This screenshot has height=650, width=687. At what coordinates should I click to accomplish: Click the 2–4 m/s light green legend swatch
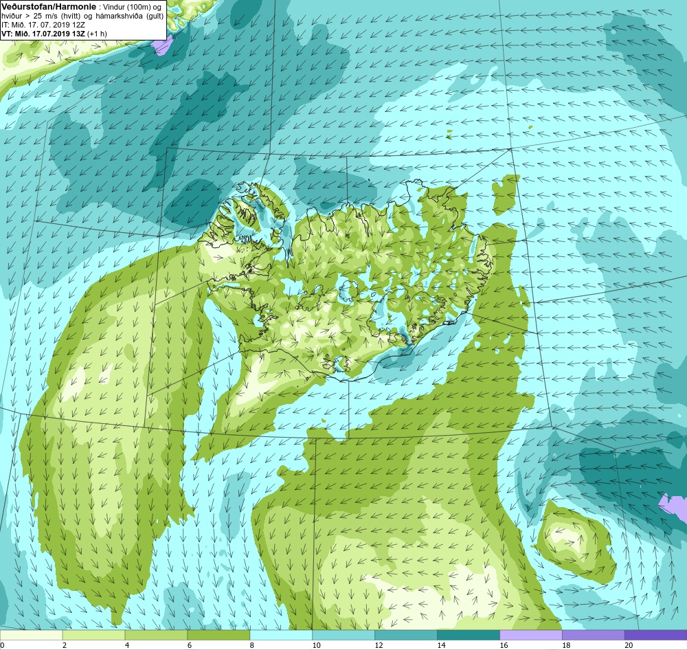[93, 635]
